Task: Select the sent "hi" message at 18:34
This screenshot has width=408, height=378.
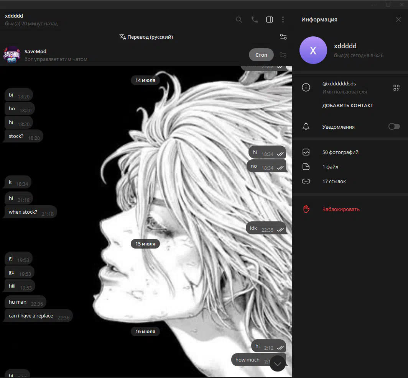Action: (268, 152)
